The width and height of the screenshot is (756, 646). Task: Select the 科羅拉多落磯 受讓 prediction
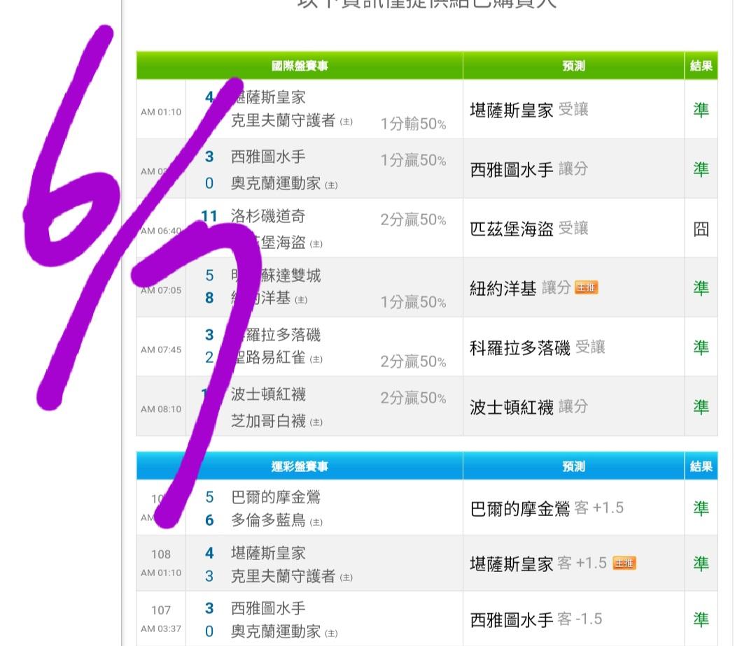point(538,347)
